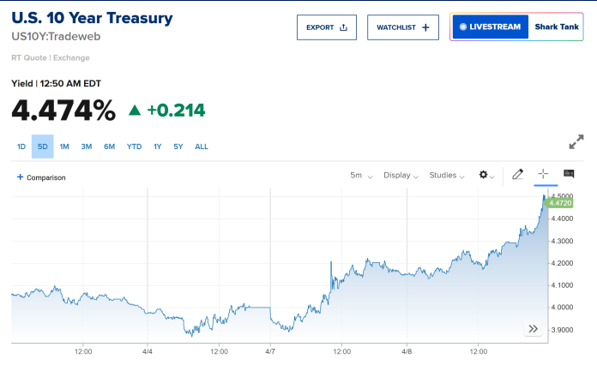Screen dimensions: 597x371
Task: Click the Export button
Action: [327, 27]
